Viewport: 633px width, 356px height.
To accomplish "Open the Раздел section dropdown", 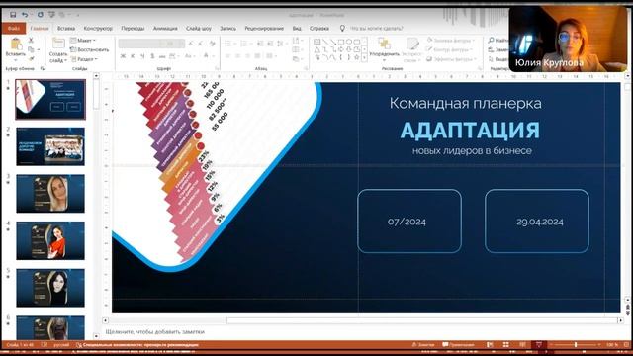I will [x=84, y=59].
